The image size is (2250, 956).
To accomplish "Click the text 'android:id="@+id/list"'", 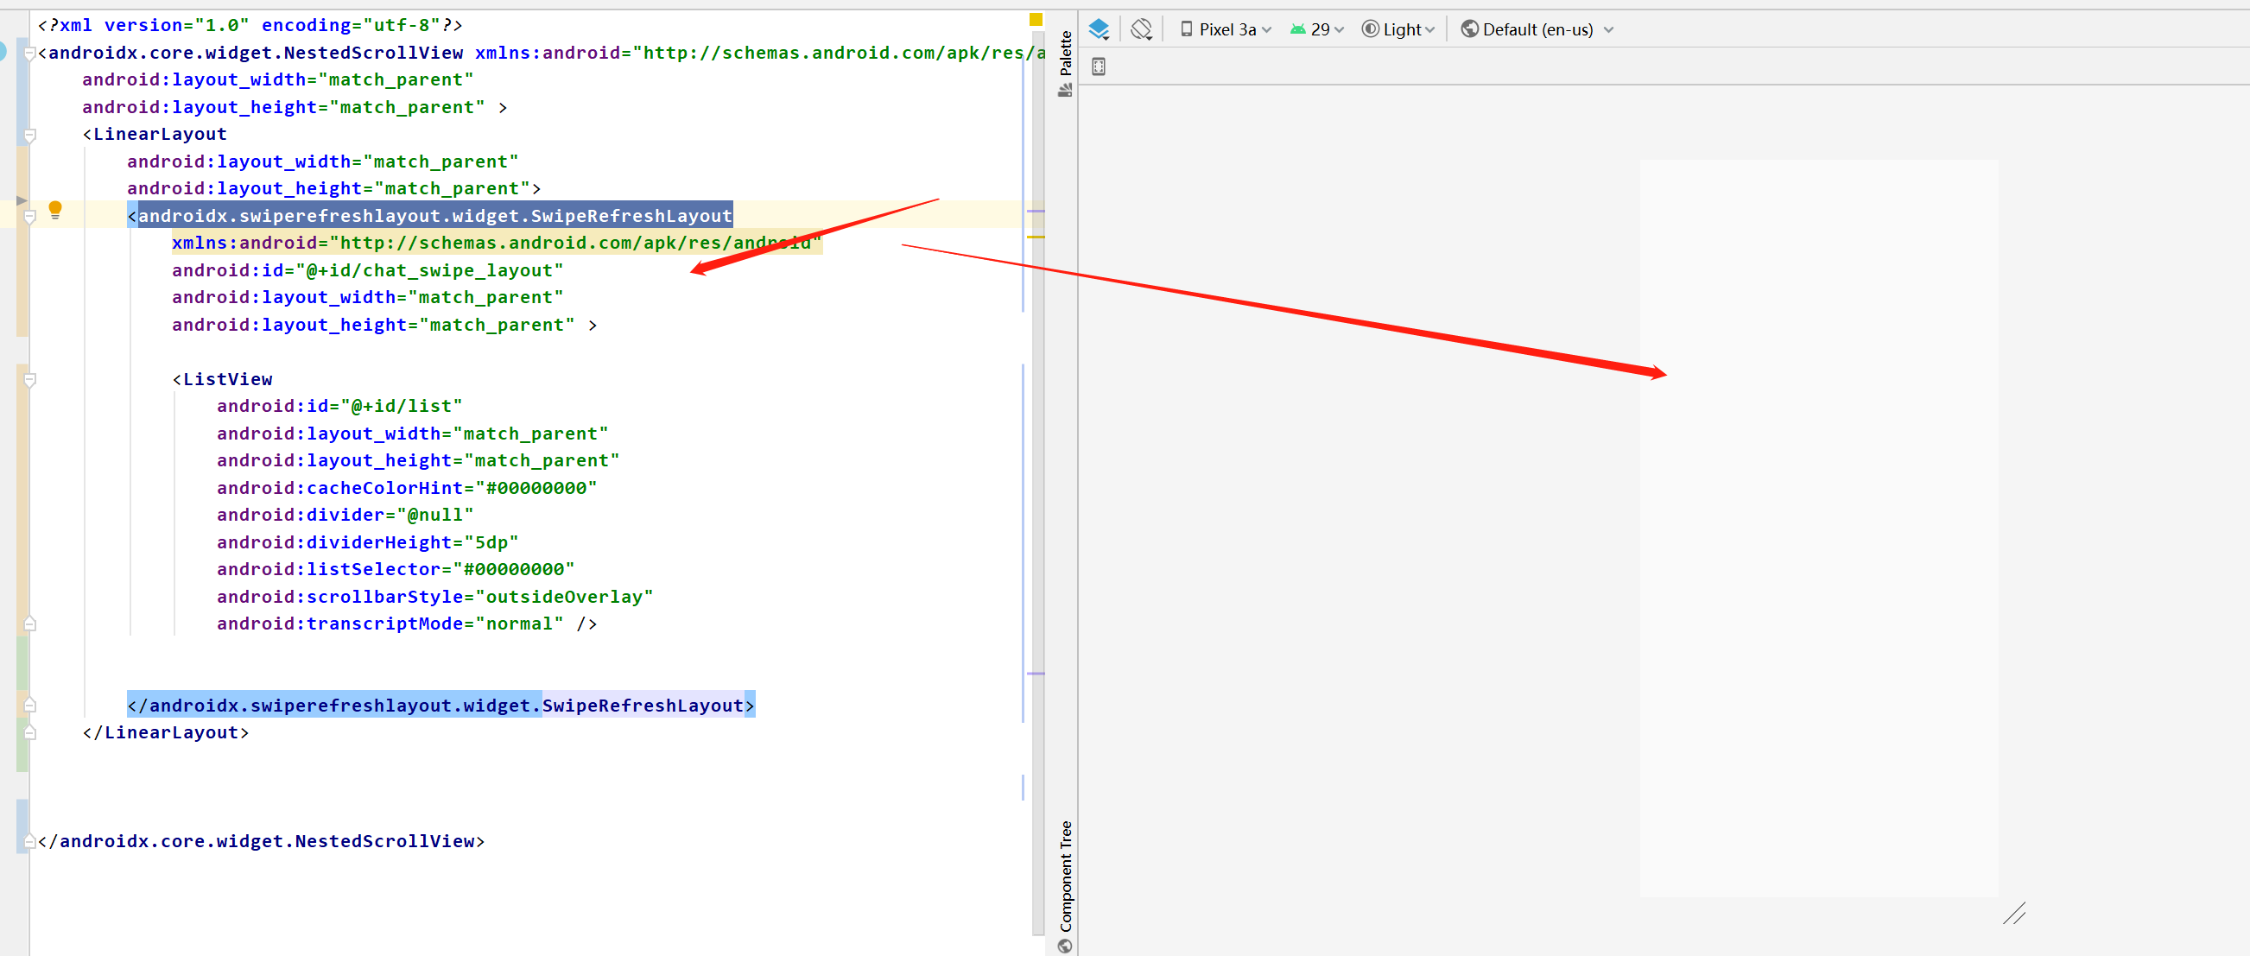I will click(x=339, y=406).
